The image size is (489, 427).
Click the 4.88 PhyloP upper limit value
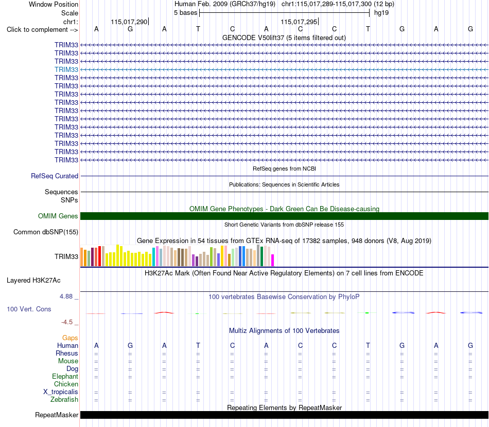click(66, 296)
